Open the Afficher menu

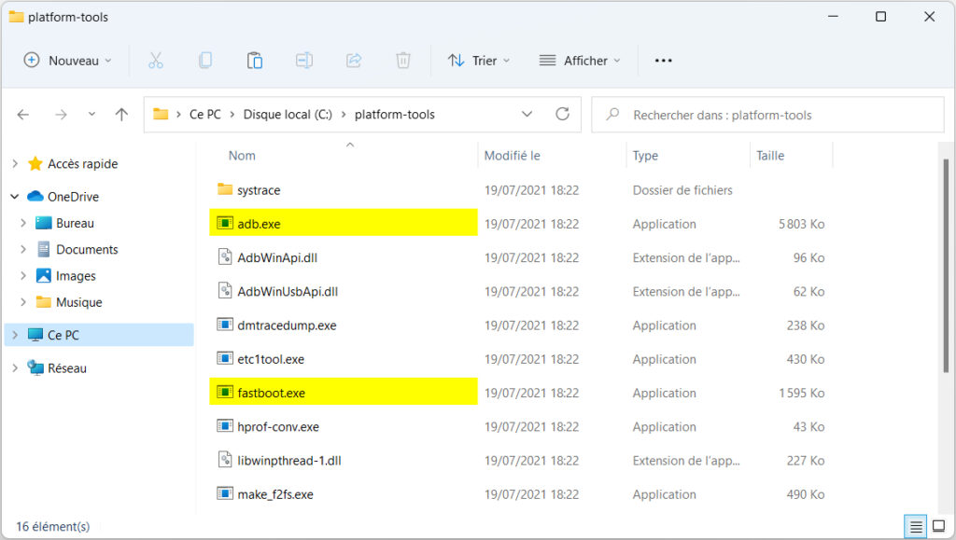point(580,60)
